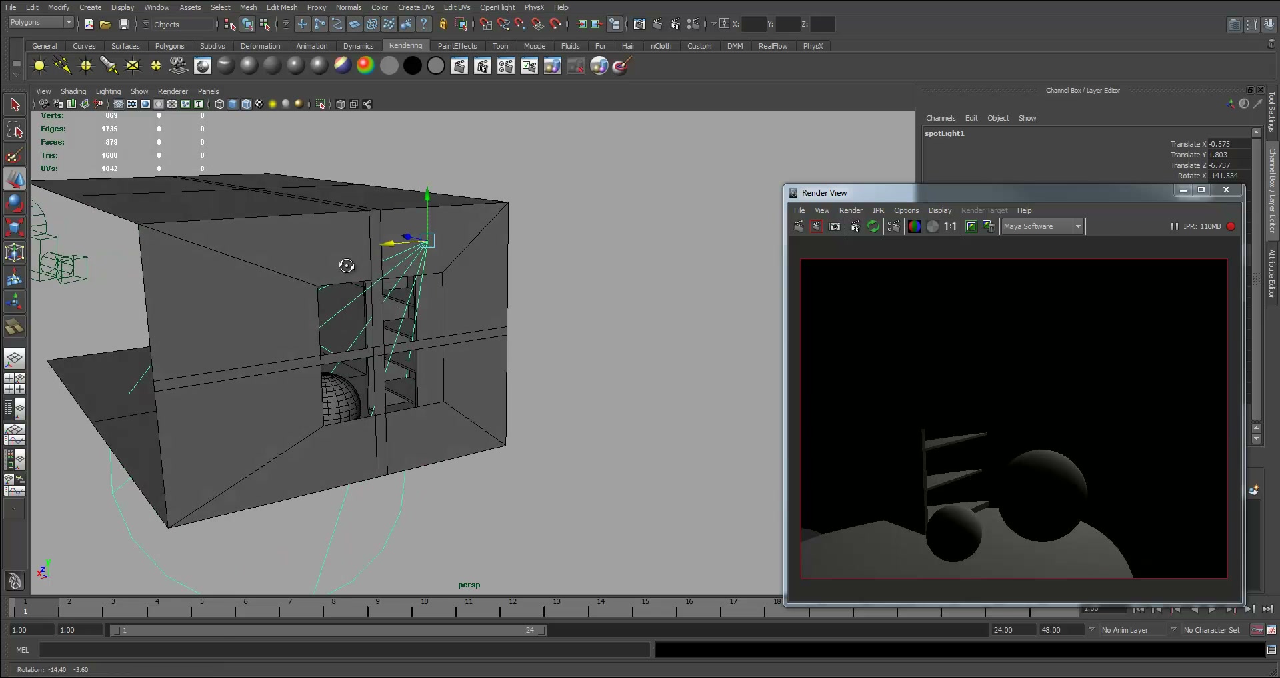Open the script editor icon at bottom right
Screen dimensions: 1280x678
point(1271,650)
